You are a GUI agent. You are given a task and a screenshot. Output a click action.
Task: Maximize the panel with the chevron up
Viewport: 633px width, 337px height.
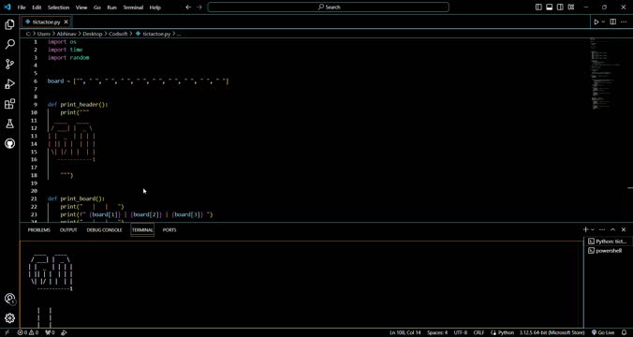click(612, 229)
